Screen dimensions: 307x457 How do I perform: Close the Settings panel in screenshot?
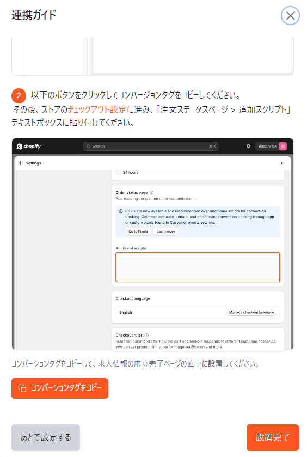tap(283, 163)
